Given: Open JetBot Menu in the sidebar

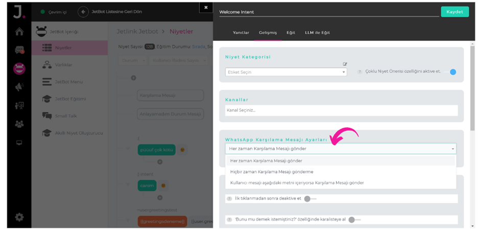Looking at the screenshot, I should [x=69, y=82].
